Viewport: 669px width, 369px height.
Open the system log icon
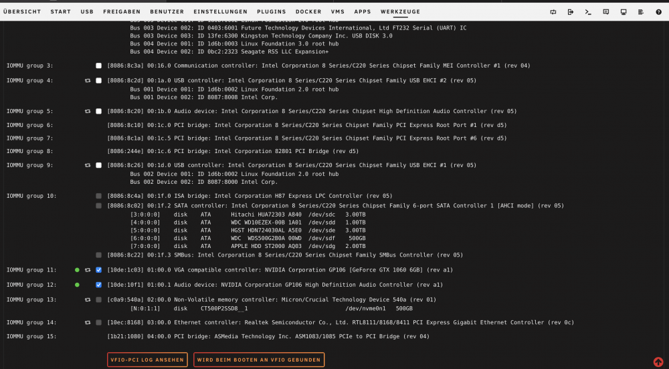(x=641, y=12)
